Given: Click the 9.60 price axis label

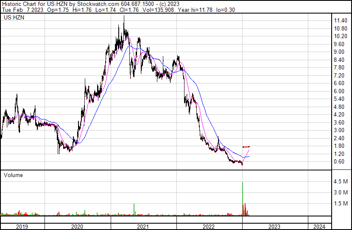Looking at the screenshot, I should (339, 44).
